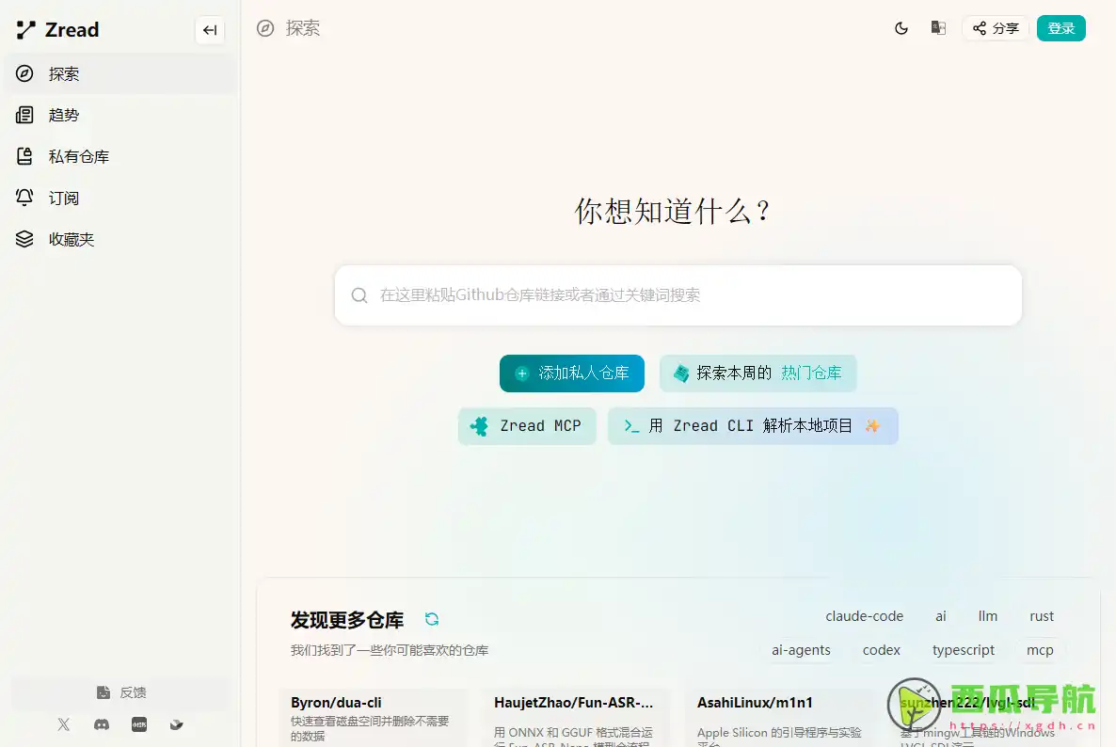Viewport: 1116px width, 747px height.
Task: Click the puzzle icon on Zread MCP button
Action: (479, 426)
